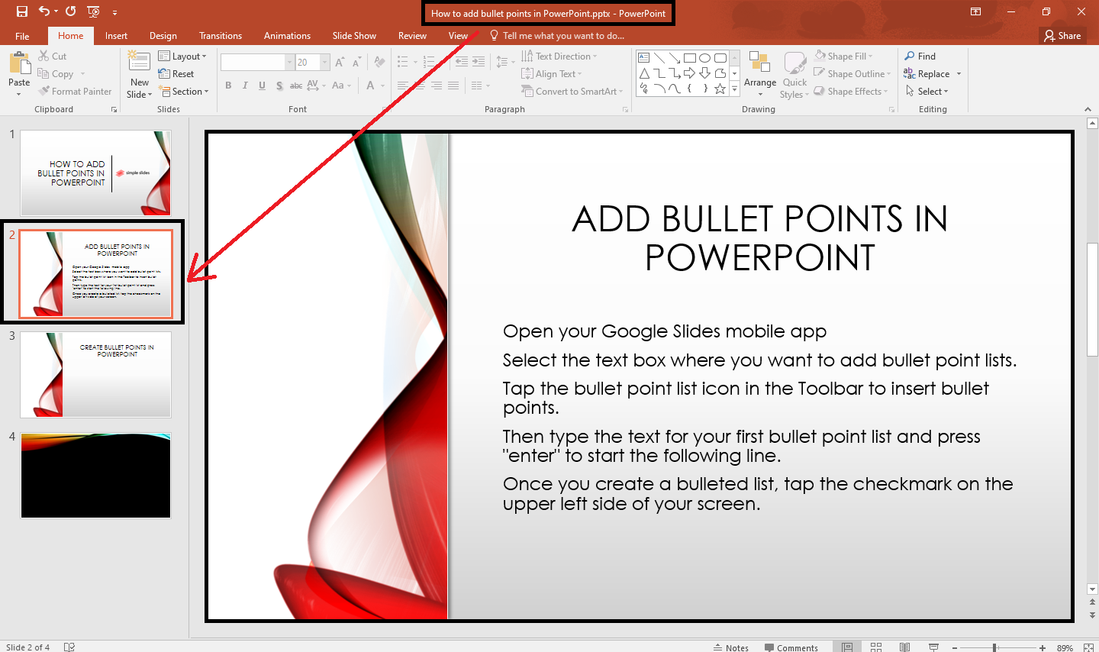Click the zoom in plus button
The height and width of the screenshot is (652, 1099).
1043,647
